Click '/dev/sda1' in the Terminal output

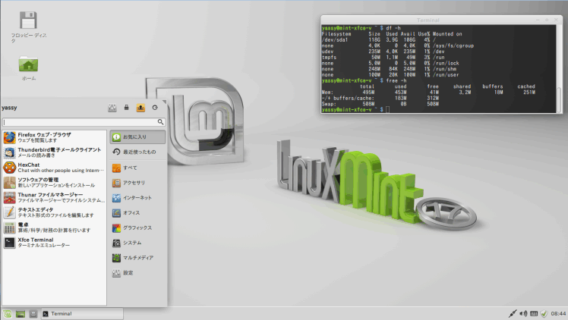[x=335, y=39]
